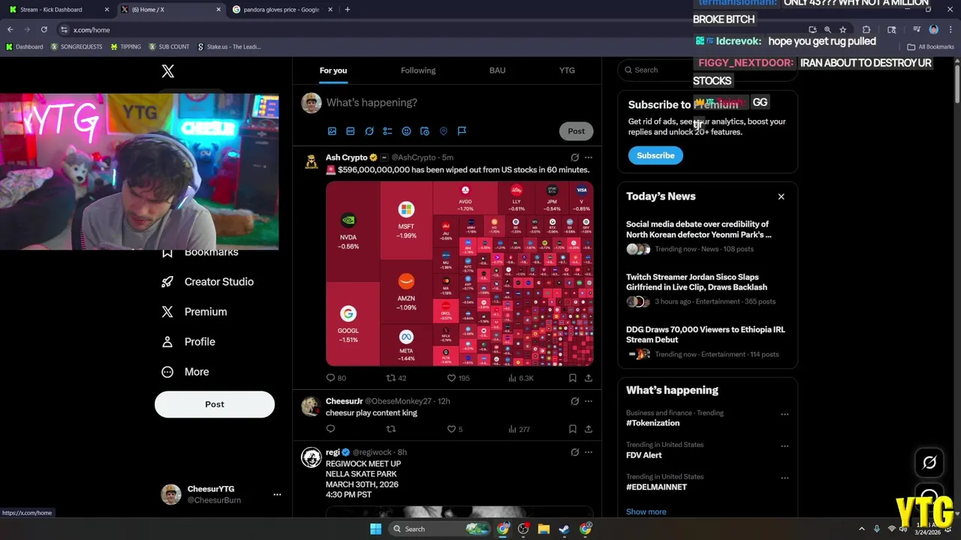Open Grok enhance icon in composer
This screenshot has width=961, height=540.
[x=369, y=131]
